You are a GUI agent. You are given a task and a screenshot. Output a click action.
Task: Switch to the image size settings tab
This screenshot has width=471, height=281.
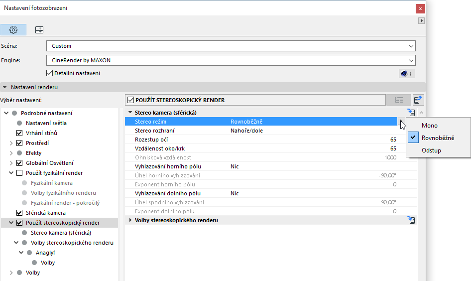39,30
